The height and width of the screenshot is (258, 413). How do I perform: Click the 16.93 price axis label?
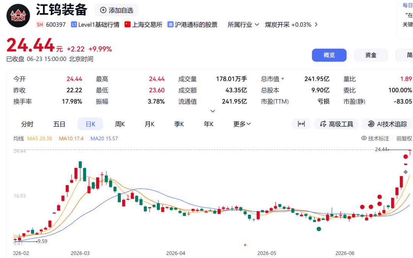coord(20,196)
